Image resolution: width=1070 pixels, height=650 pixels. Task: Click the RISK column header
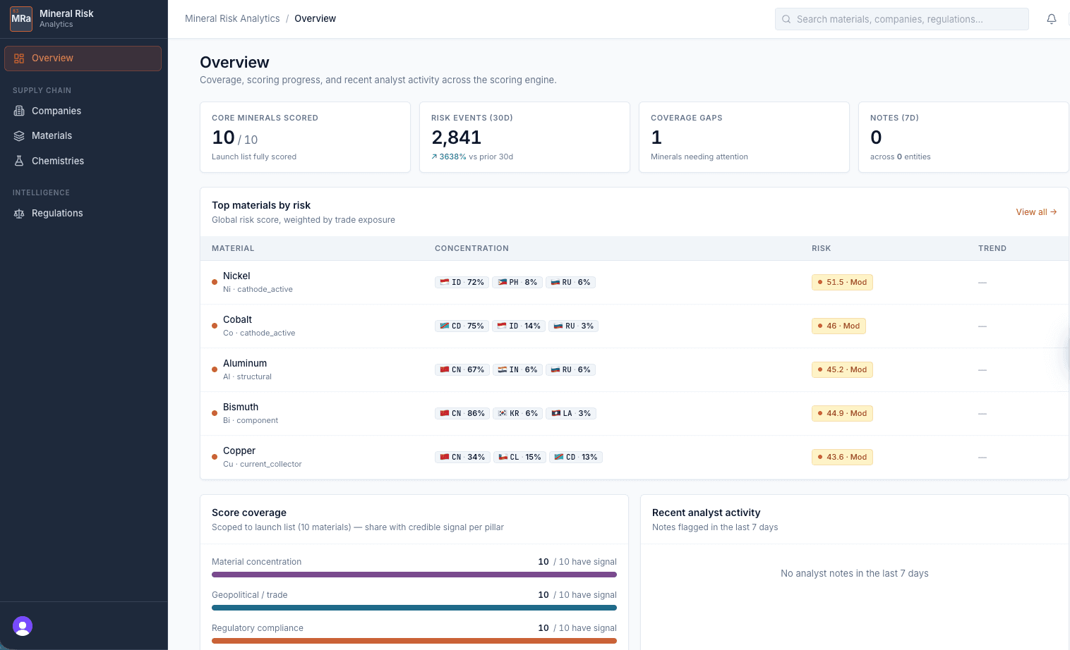point(821,248)
